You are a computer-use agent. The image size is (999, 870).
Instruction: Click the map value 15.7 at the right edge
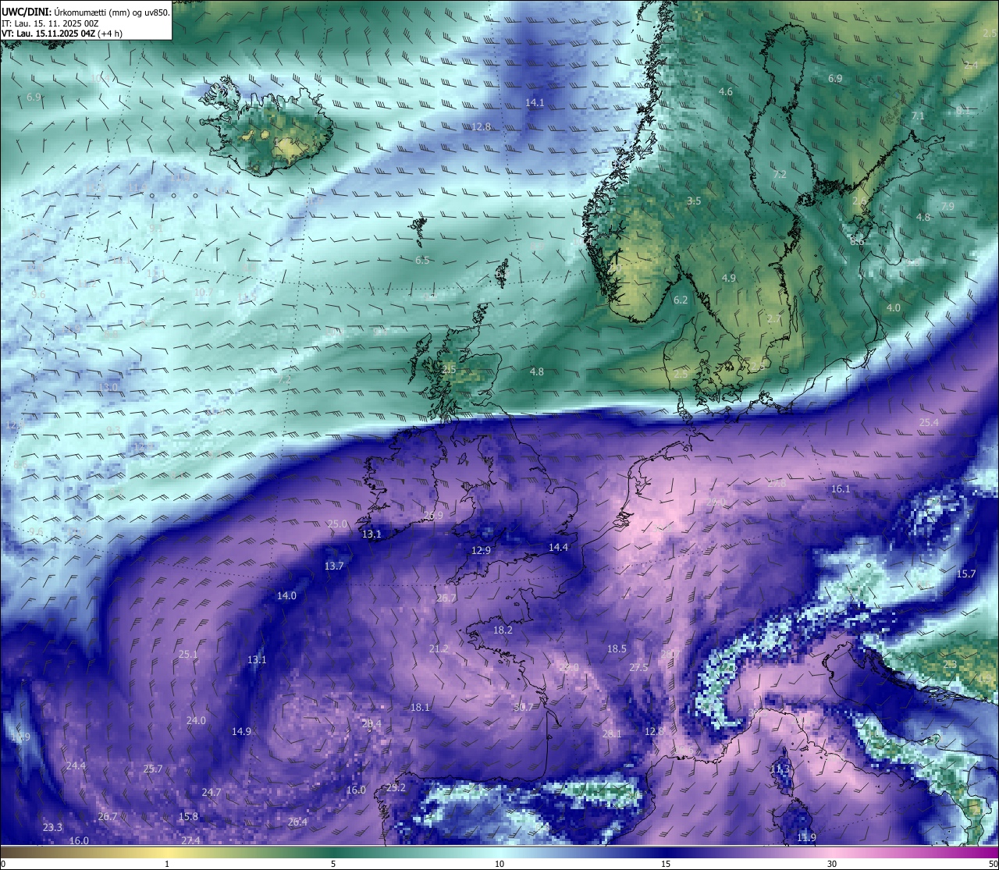966,574
